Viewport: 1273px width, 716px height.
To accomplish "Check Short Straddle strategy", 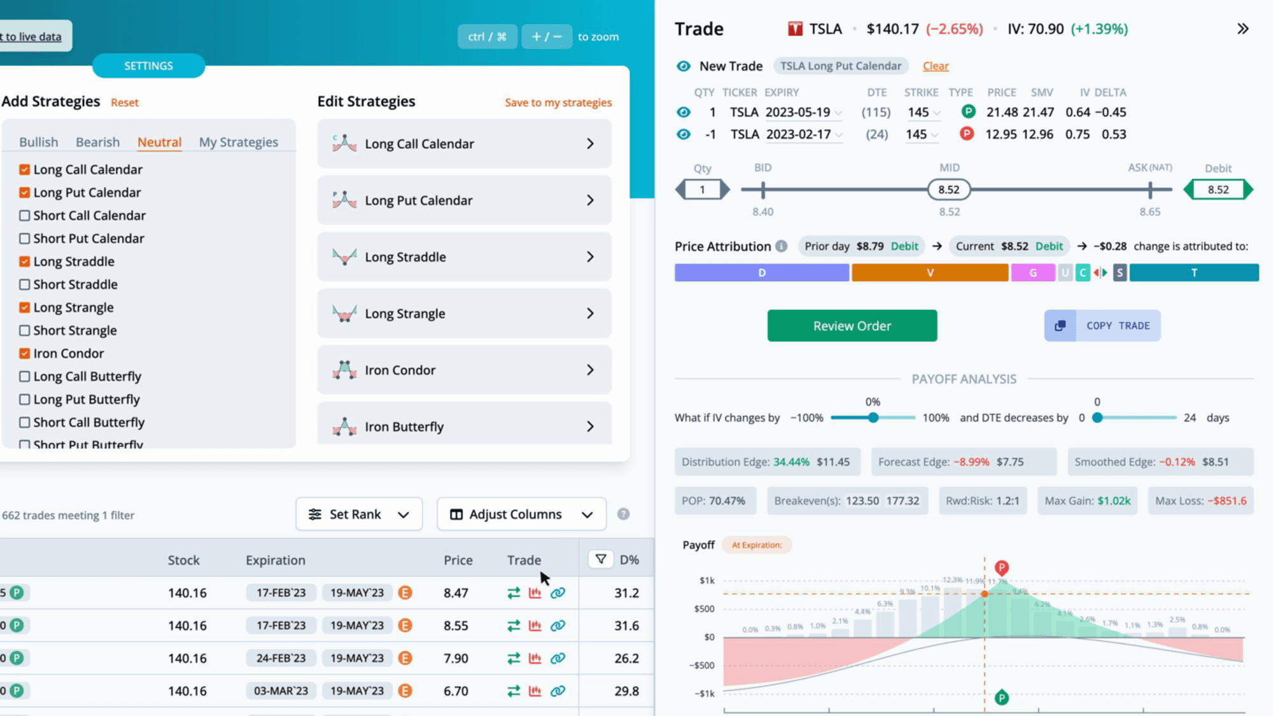I will pos(25,284).
